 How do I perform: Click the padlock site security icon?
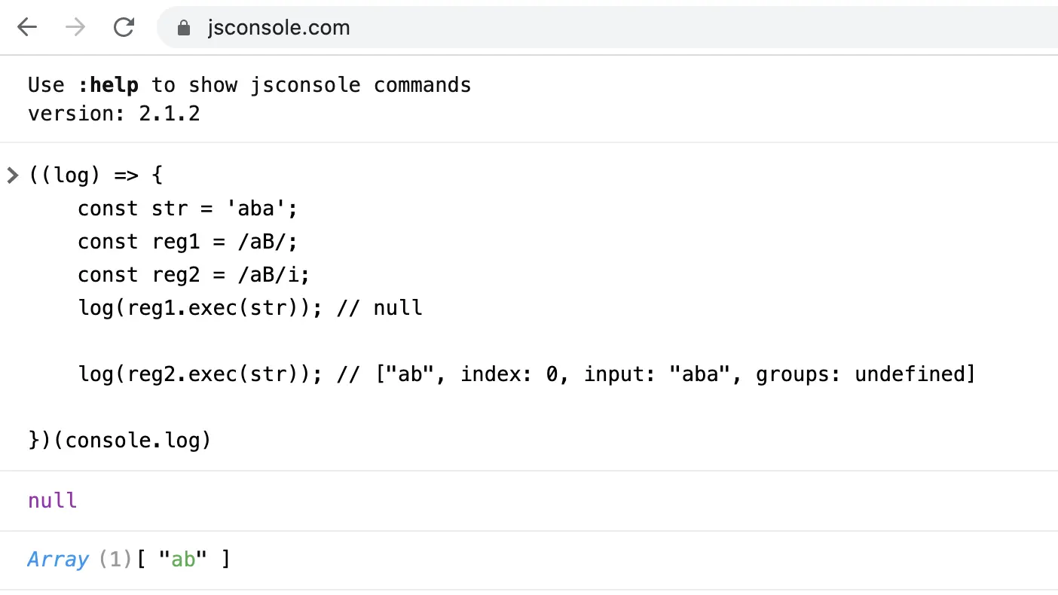coord(183,29)
